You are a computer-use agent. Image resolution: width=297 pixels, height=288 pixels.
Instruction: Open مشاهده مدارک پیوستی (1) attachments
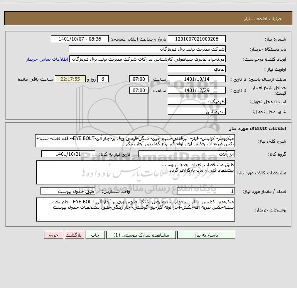click(x=141, y=235)
